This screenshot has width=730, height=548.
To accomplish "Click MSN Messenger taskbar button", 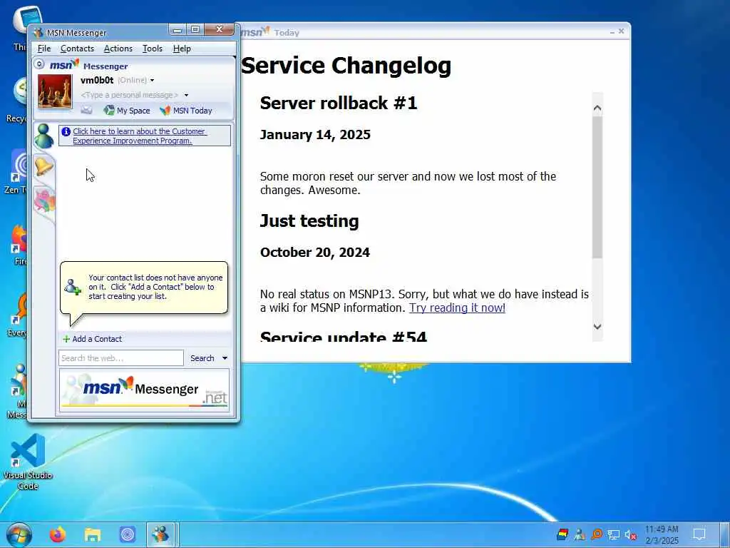I will 161,534.
